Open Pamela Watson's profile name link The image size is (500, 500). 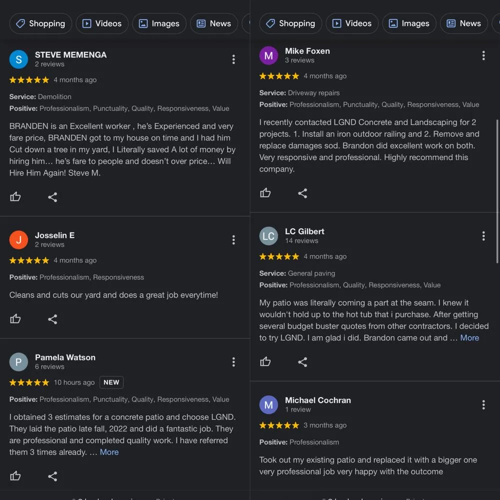tap(65, 357)
